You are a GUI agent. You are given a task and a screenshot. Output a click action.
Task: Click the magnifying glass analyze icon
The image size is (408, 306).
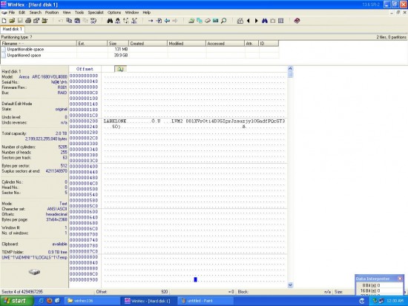click(x=223, y=21)
